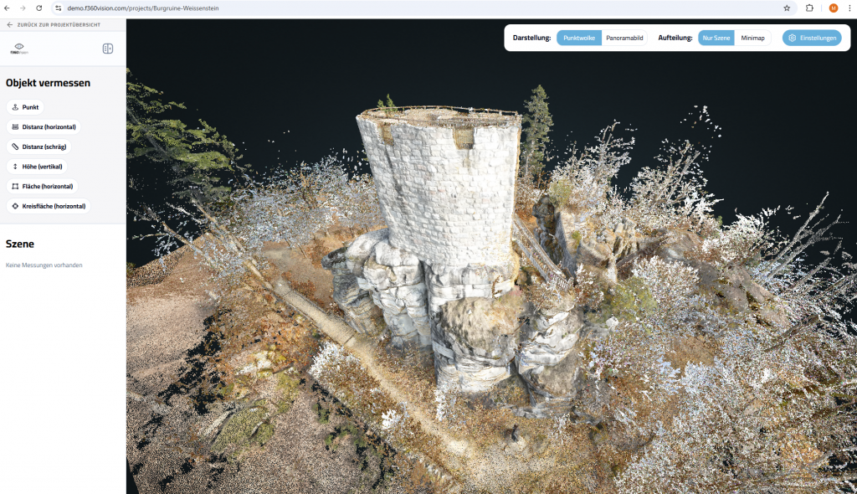Bookmark this page with the star
This screenshot has height=494, width=857.
pos(787,8)
